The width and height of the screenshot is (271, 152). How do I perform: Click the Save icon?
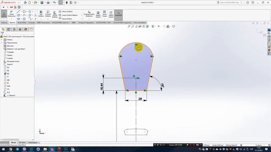pos(42,3)
